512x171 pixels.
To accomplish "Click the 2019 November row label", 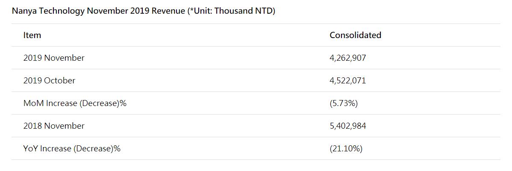I will coord(54,58).
